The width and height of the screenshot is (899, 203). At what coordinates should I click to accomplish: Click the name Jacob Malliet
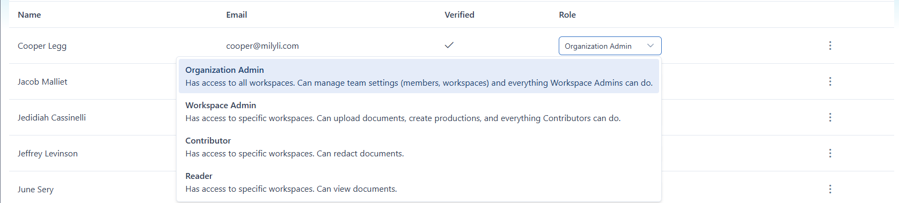coord(42,82)
